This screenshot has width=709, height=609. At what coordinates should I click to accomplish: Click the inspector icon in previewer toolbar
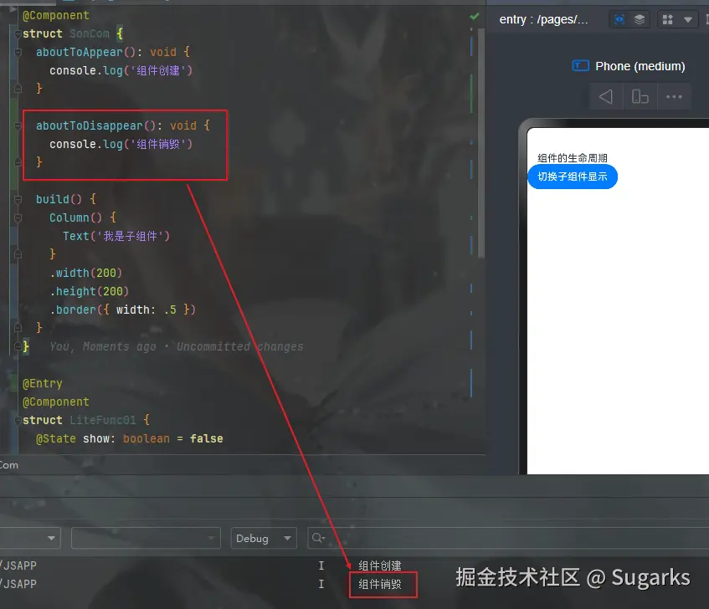pyautogui.click(x=619, y=19)
